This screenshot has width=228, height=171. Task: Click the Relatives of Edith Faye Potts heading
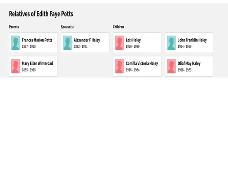click(41, 14)
